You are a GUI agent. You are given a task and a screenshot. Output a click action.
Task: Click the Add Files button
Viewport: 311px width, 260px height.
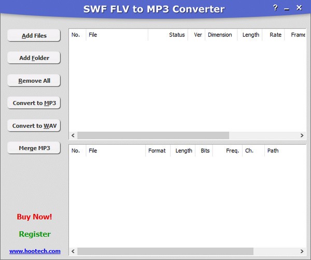point(34,35)
